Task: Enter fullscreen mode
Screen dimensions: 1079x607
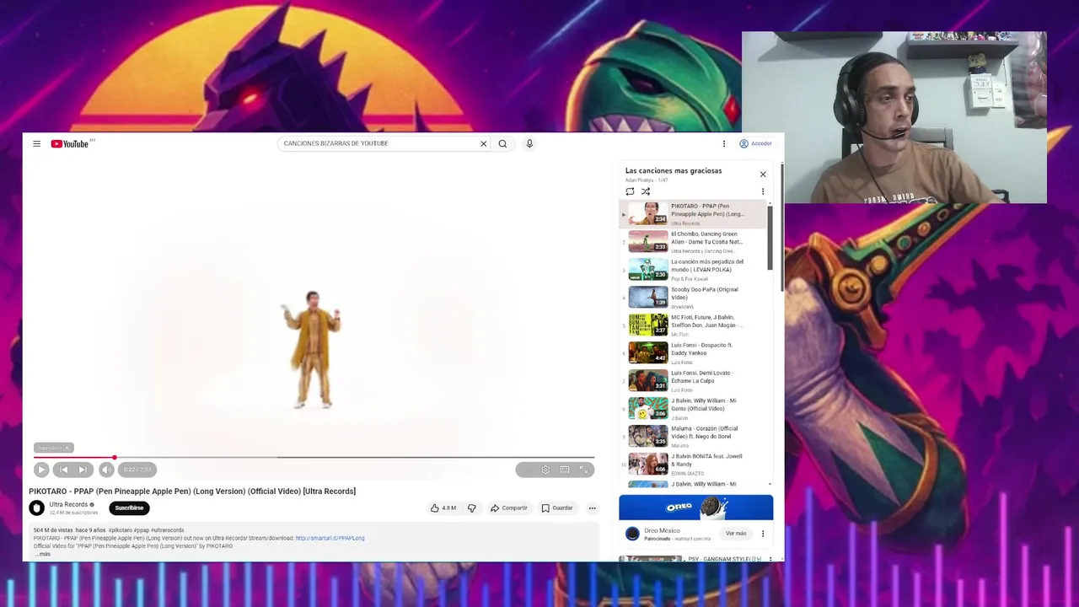Action: point(583,470)
